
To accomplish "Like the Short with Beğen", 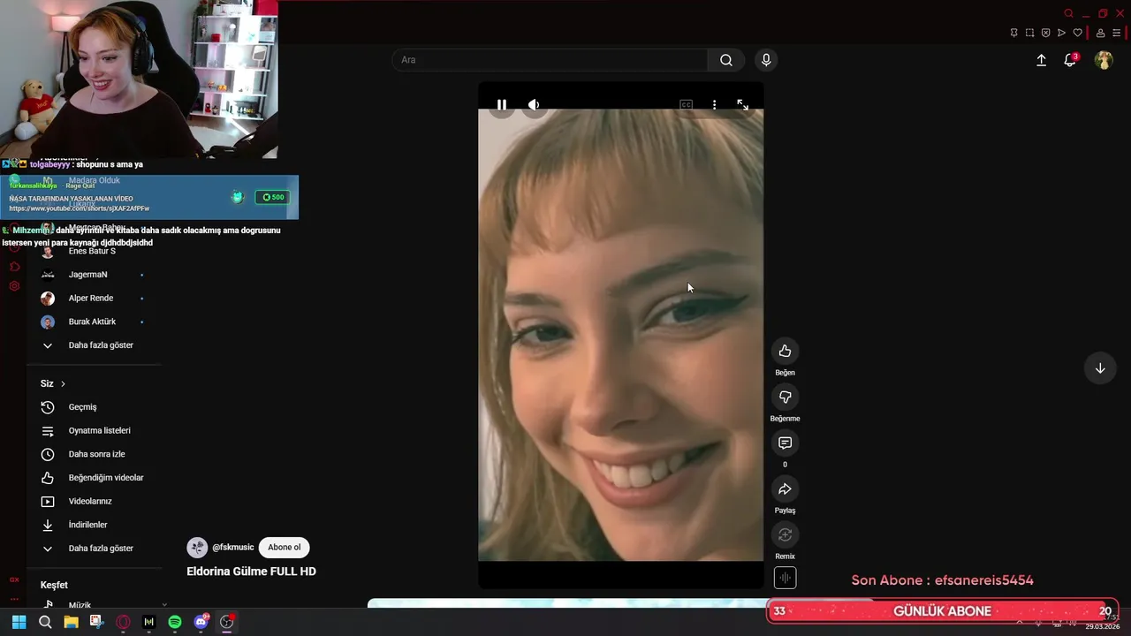I will coord(785,352).
